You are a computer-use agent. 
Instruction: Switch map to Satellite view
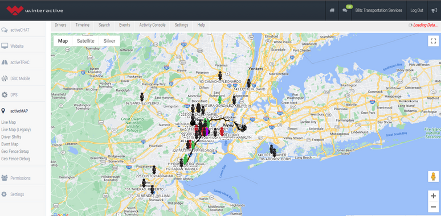pyautogui.click(x=85, y=41)
